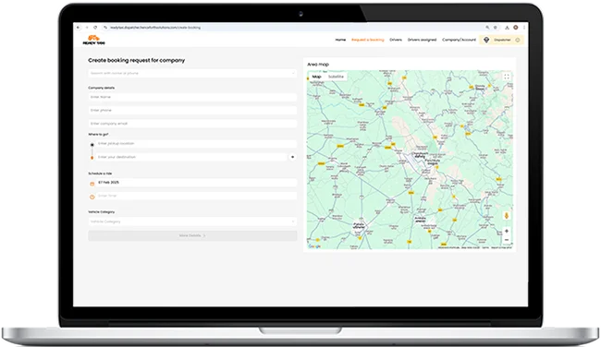
Task: Click the circle icon beside Dispatcher
Action: (x=518, y=40)
